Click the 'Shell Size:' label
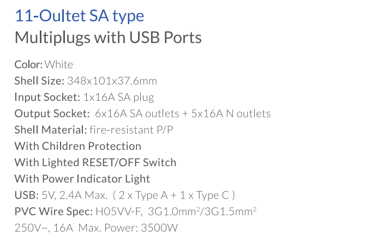This screenshot has height=242, width=377. click(x=39, y=81)
